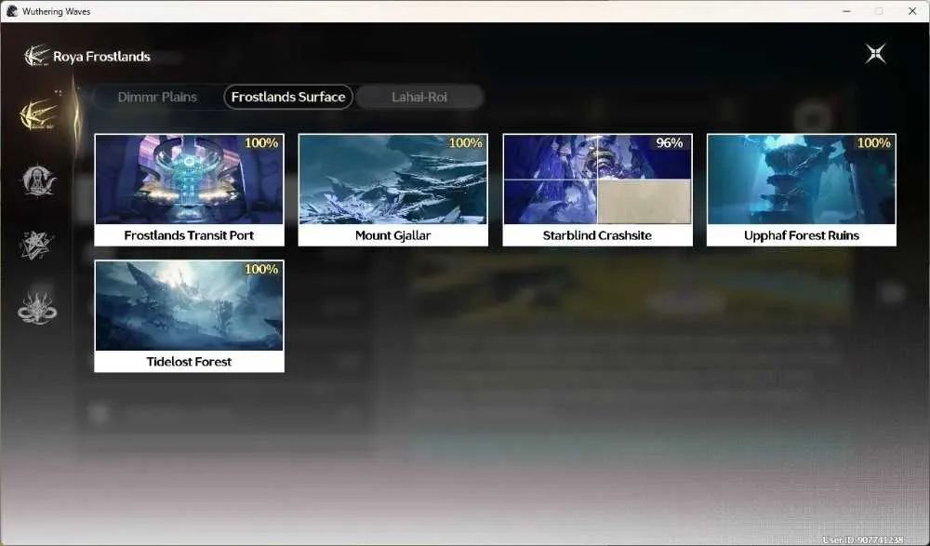Click the Tidelost Forest label text
The height and width of the screenshot is (546, 930).
tap(189, 362)
